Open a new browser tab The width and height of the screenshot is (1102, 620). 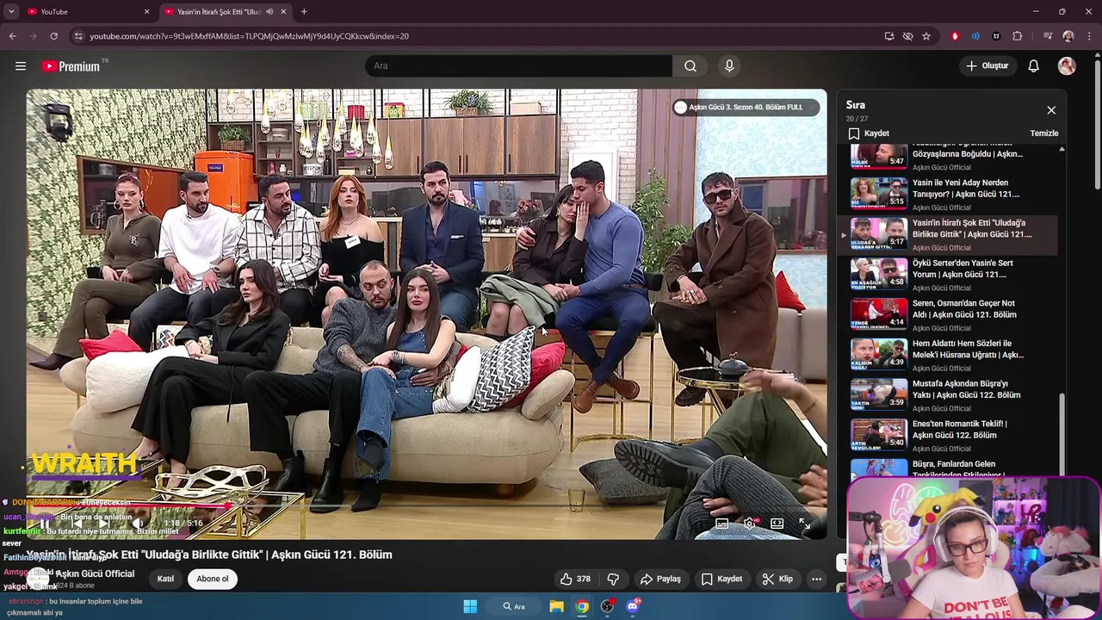304,12
